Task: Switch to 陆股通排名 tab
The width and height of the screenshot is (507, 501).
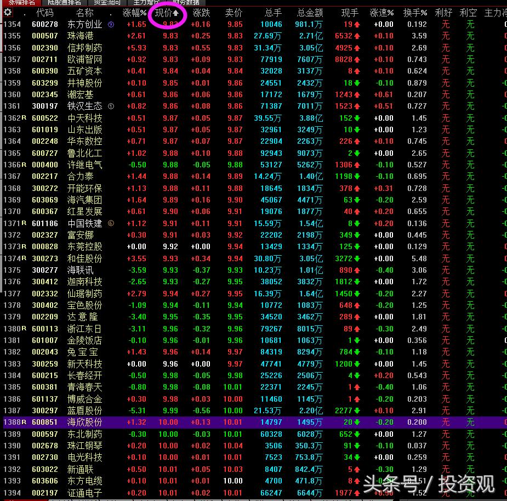Action: click(x=64, y=3)
